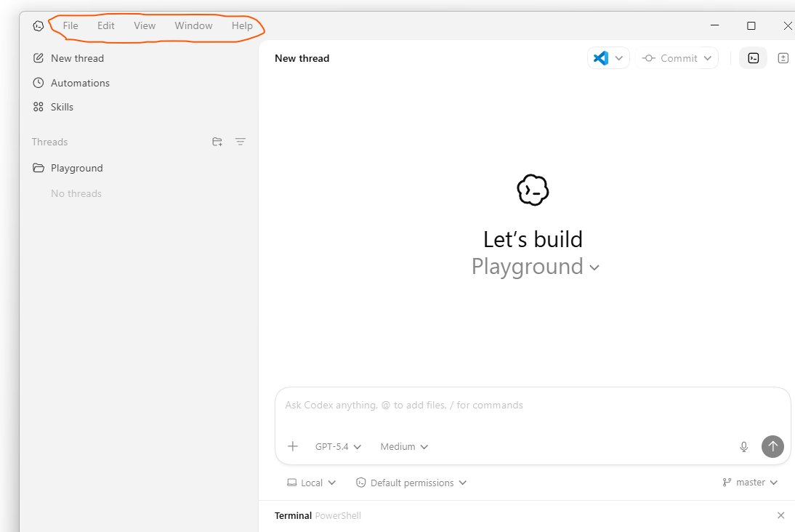This screenshot has height=532, width=795.
Task: Open the Edit menu
Action: click(x=106, y=25)
